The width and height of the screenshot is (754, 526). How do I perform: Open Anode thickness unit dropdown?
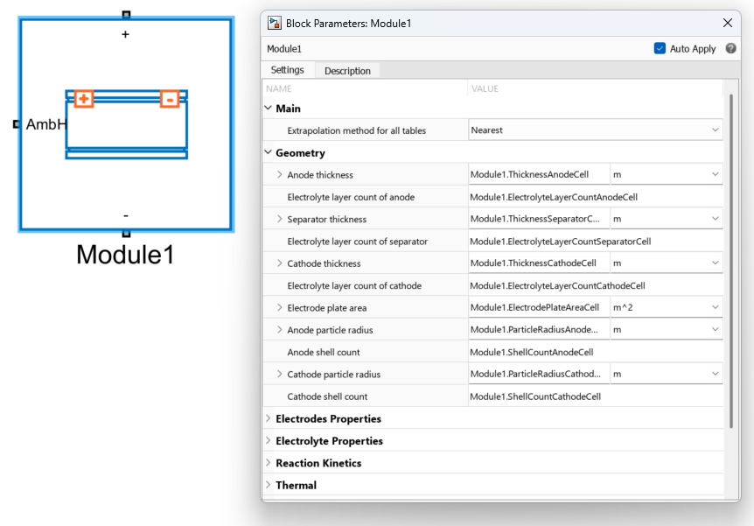coord(666,175)
